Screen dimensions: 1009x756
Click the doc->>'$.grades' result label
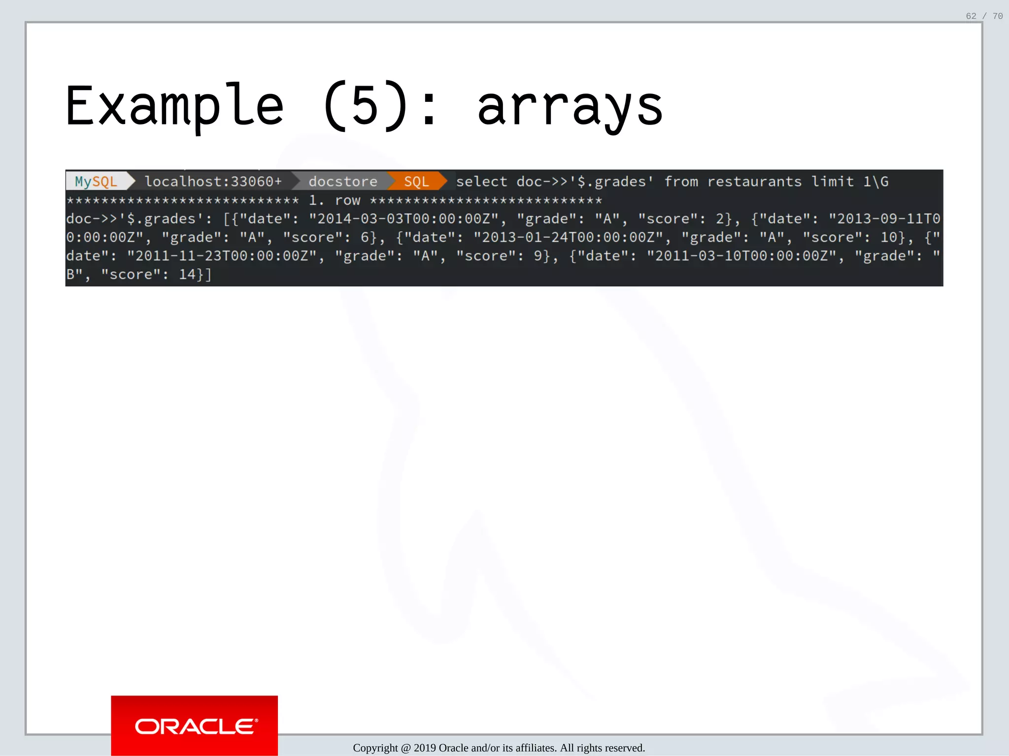pos(139,219)
